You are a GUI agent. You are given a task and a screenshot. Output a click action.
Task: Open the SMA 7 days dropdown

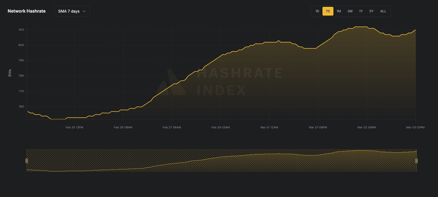(72, 11)
